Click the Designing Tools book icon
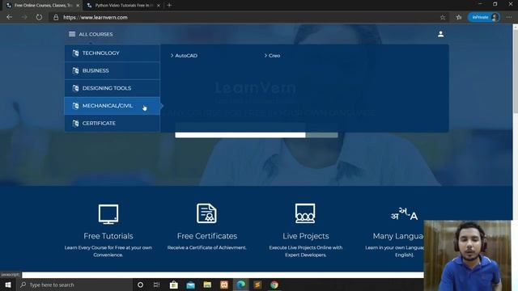The height and width of the screenshot is (291, 518). coord(75,88)
